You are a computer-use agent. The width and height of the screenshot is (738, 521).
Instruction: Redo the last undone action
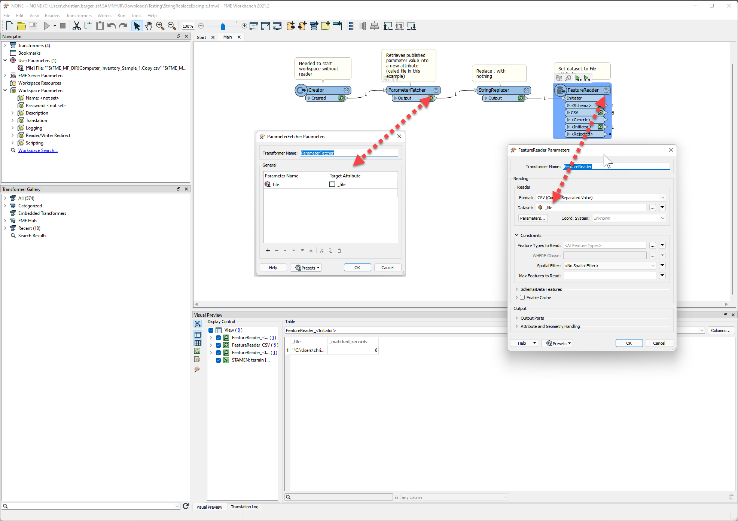(x=123, y=26)
